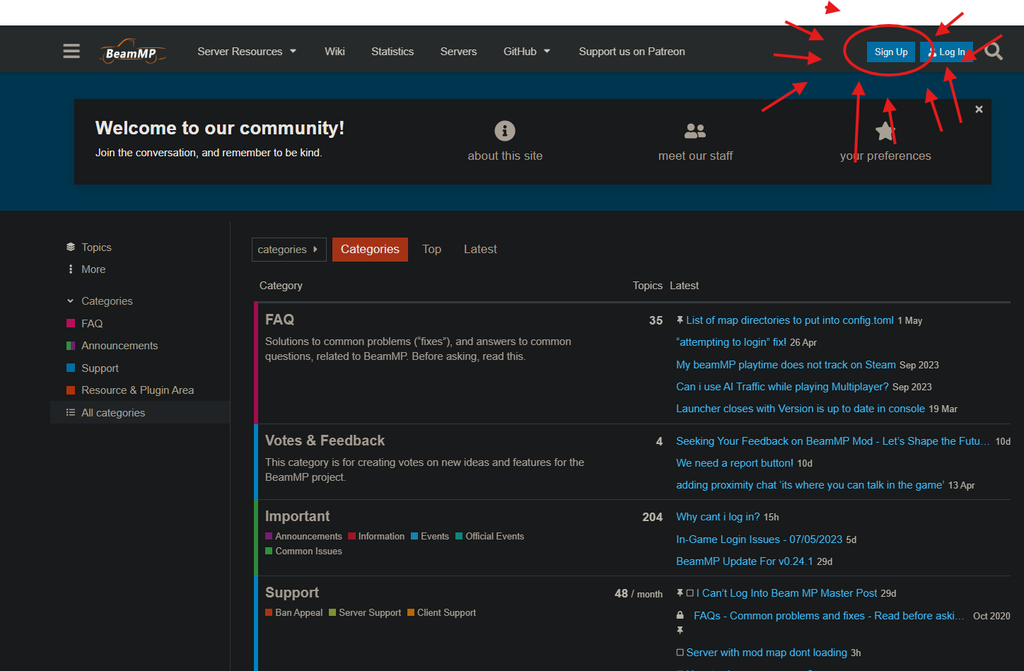Click the about this site info icon
Viewport: 1024px width, 671px height.
click(505, 131)
